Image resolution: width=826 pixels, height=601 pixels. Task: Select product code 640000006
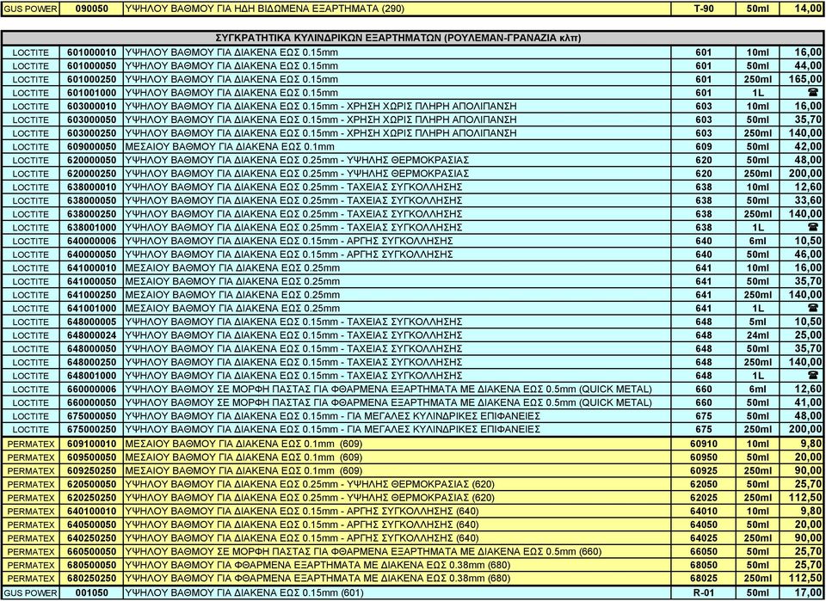92,241
